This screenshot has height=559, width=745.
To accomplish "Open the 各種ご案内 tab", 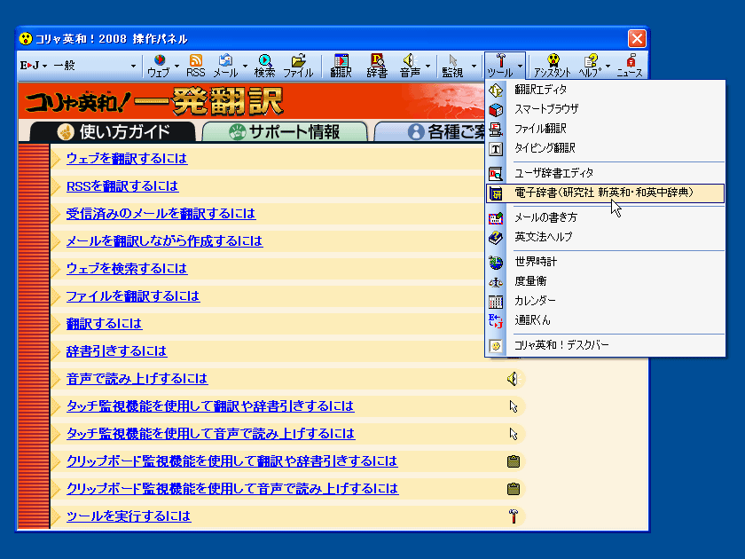I will pyautogui.click(x=430, y=131).
